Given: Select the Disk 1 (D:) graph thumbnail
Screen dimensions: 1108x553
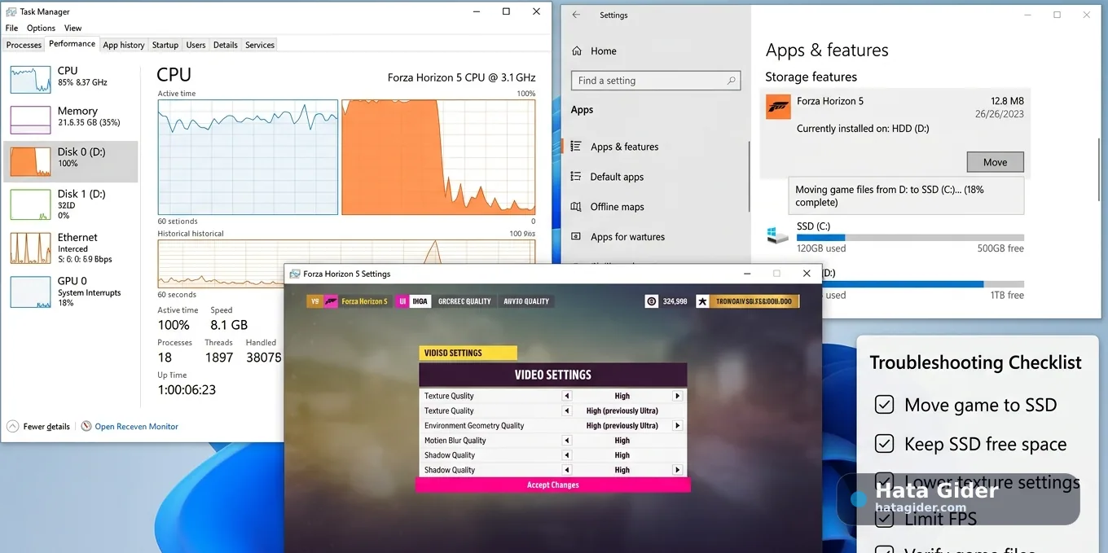Looking at the screenshot, I should pos(30,204).
